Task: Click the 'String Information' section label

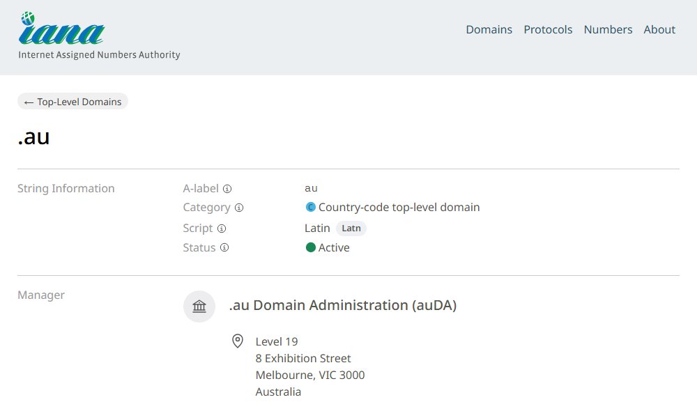Action: pos(66,188)
